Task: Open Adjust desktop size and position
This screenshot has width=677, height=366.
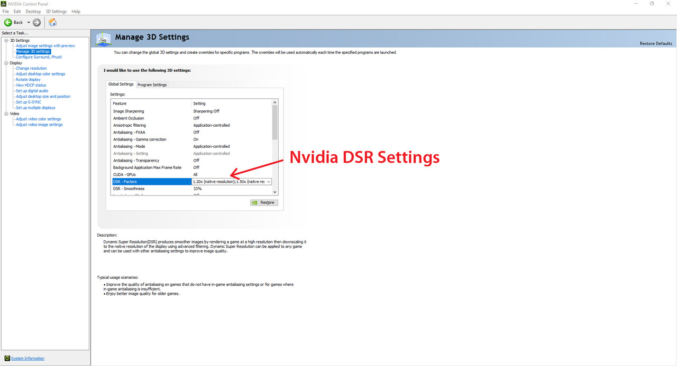Action: [43, 97]
